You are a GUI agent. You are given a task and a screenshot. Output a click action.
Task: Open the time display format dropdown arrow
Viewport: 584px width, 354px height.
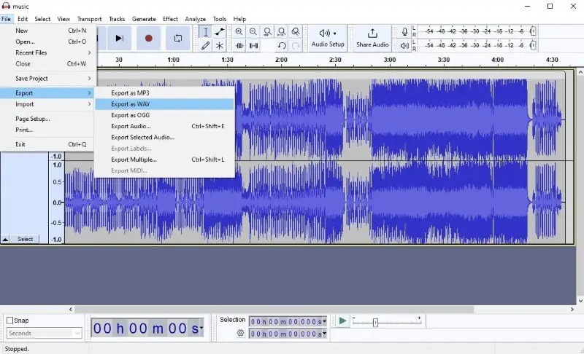[x=201, y=328]
